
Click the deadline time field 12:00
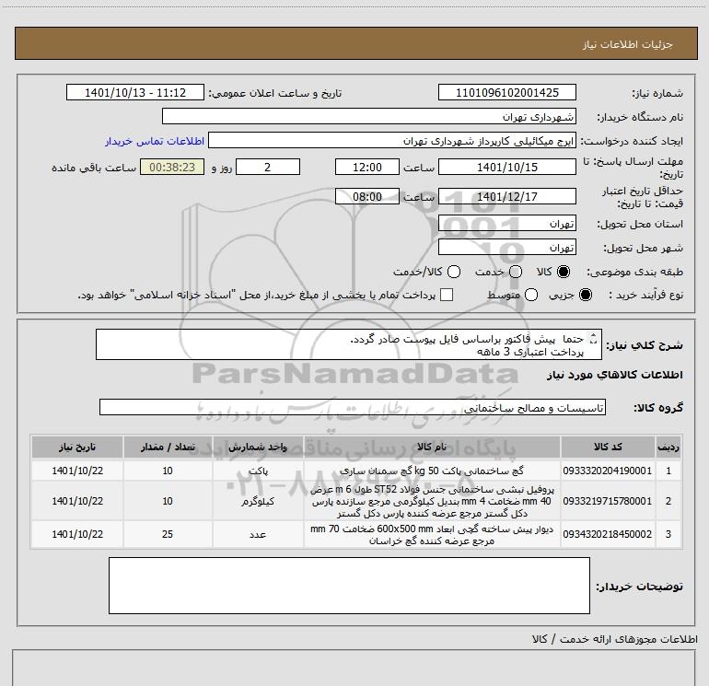pos(367,167)
